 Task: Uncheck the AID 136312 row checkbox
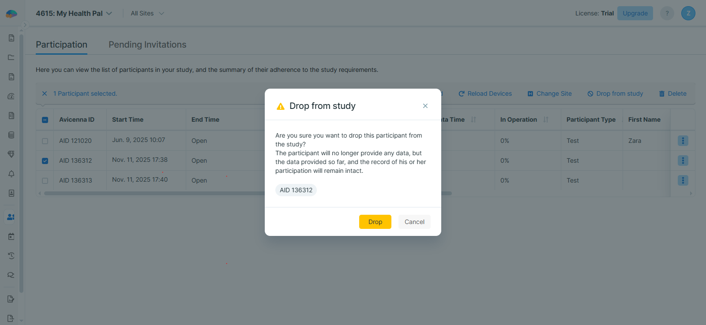(45, 161)
